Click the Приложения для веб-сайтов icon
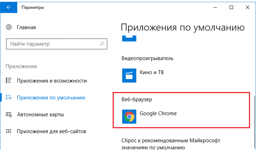The image size is (256, 150). click(x=9, y=131)
